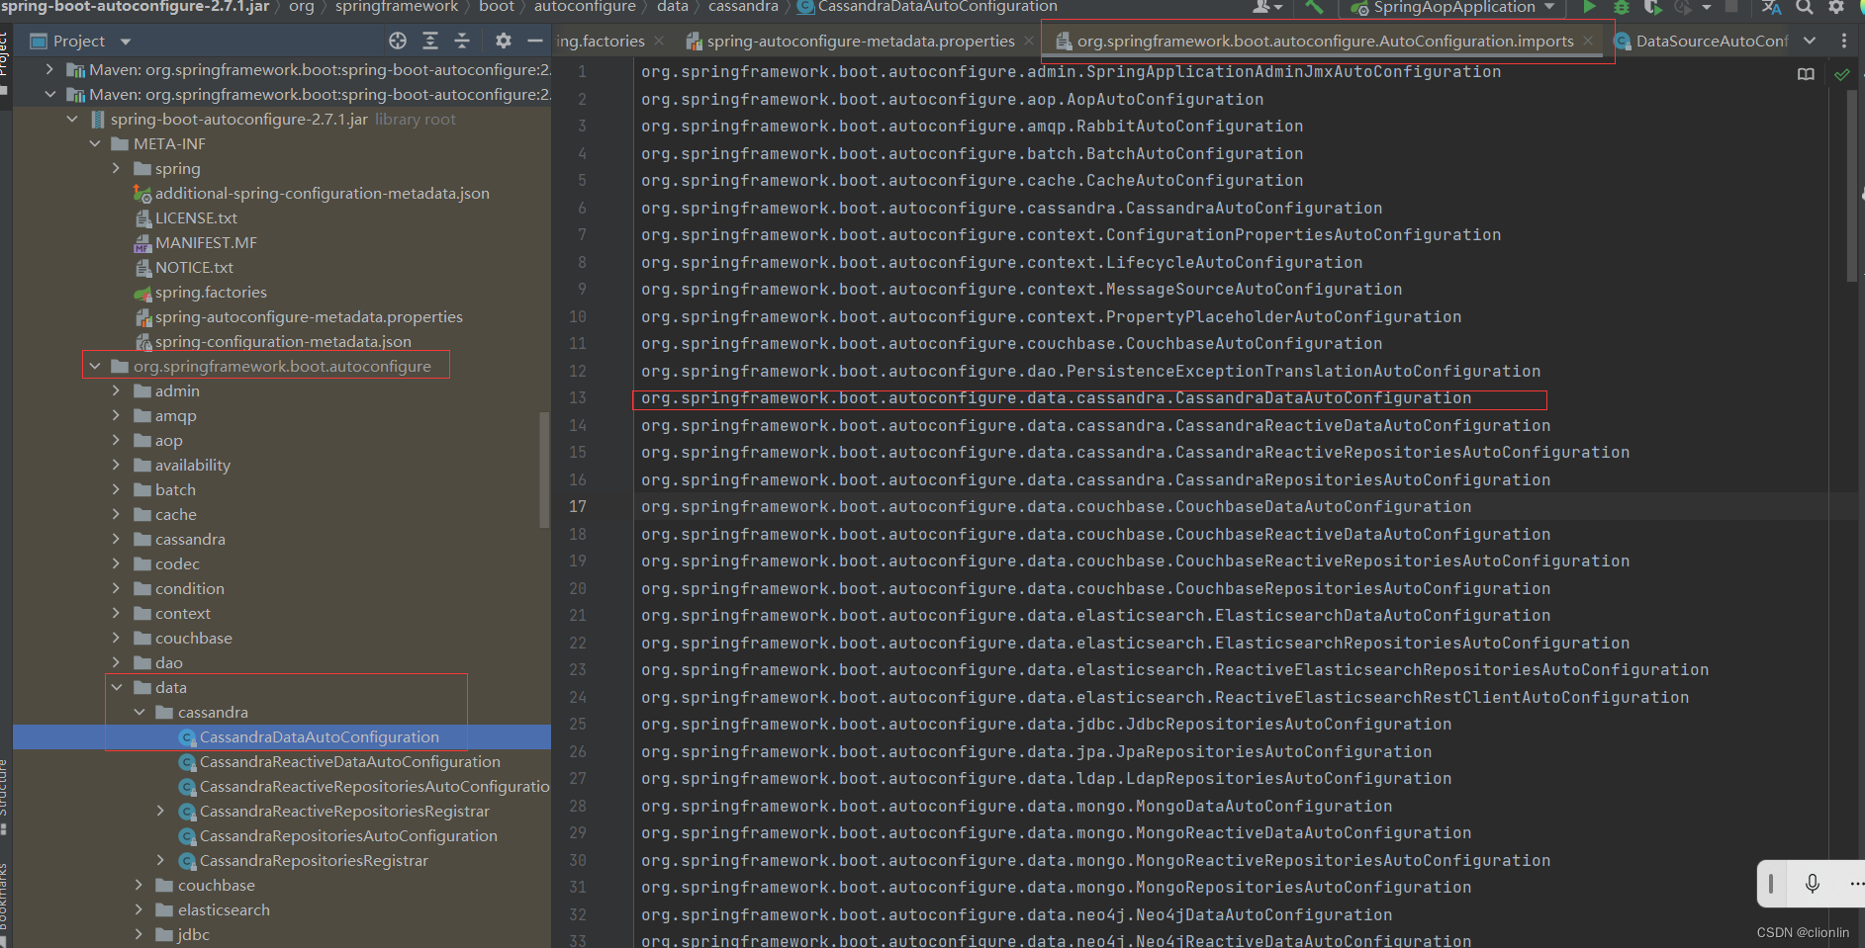Select opened file locate target icon
The width and height of the screenshot is (1865, 948).
point(398,41)
